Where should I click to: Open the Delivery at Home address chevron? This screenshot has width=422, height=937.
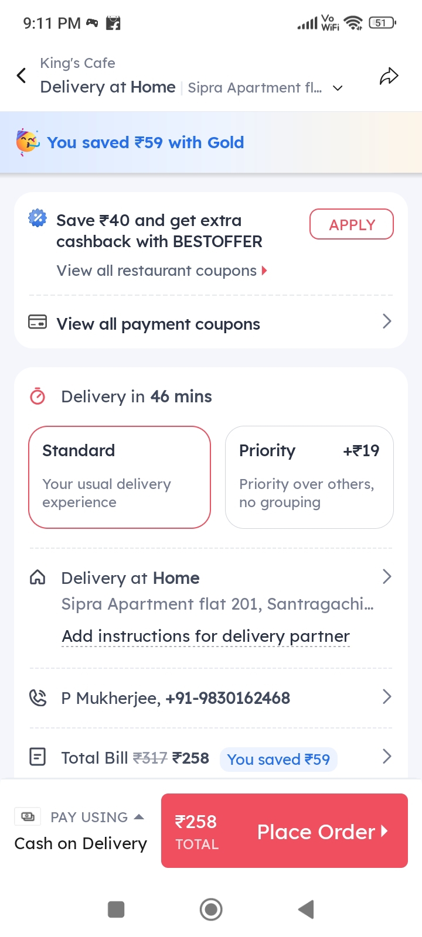386,577
